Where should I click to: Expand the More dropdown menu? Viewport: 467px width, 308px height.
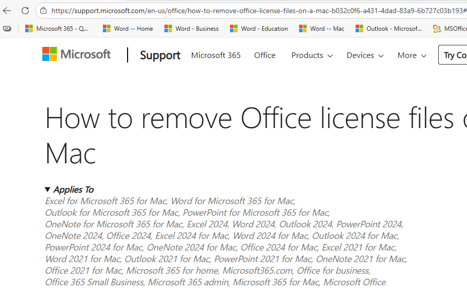412,55
